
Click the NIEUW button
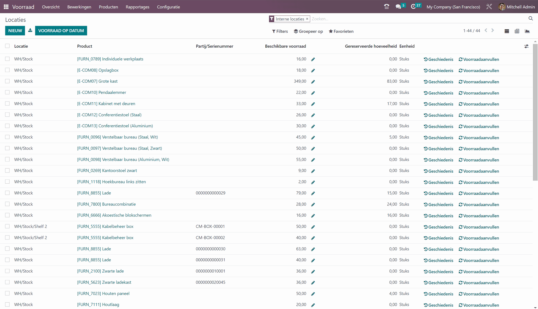tap(15, 31)
